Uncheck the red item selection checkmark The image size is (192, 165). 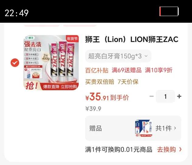pyautogui.click(x=15, y=63)
